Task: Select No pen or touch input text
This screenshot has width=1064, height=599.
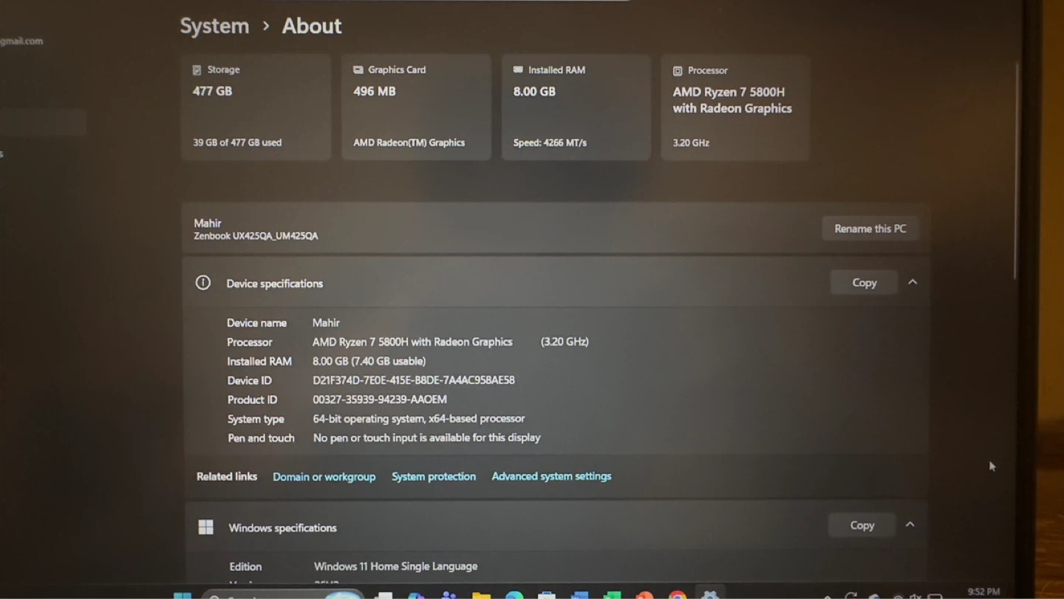Action: [x=426, y=438]
